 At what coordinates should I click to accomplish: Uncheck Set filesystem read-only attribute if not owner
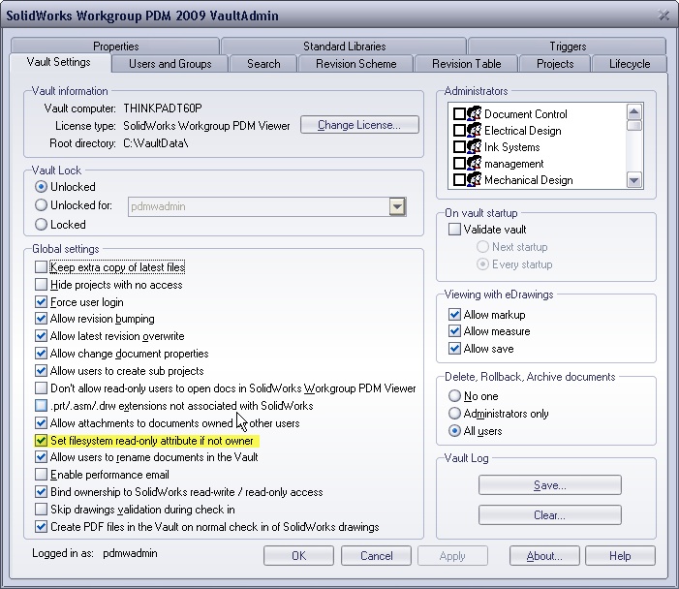pos(41,441)
